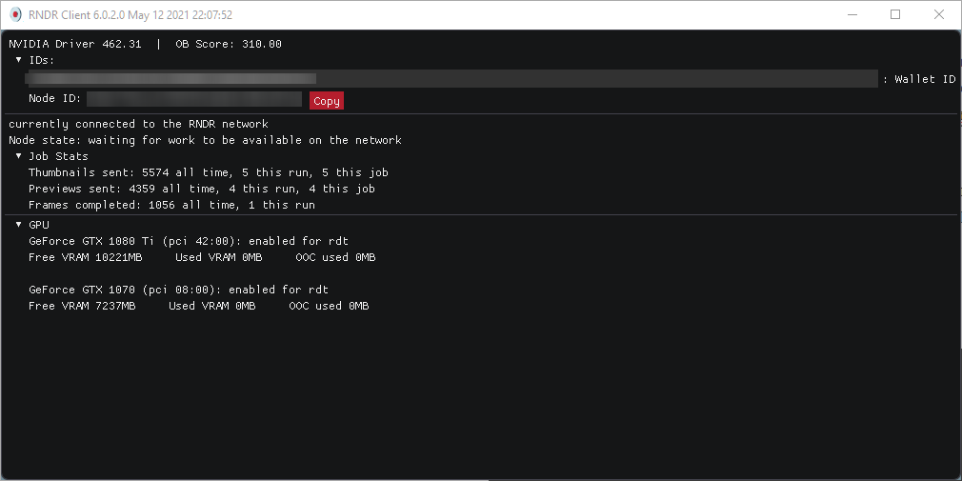Minimize the RNDR Client window

pos(852,14)
